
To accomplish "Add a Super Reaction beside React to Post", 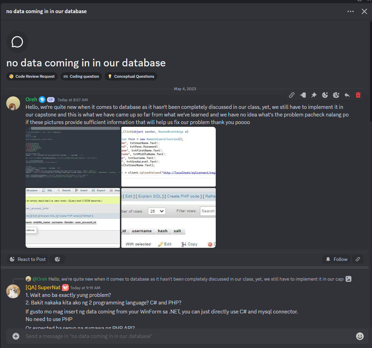I will point(57,259).
